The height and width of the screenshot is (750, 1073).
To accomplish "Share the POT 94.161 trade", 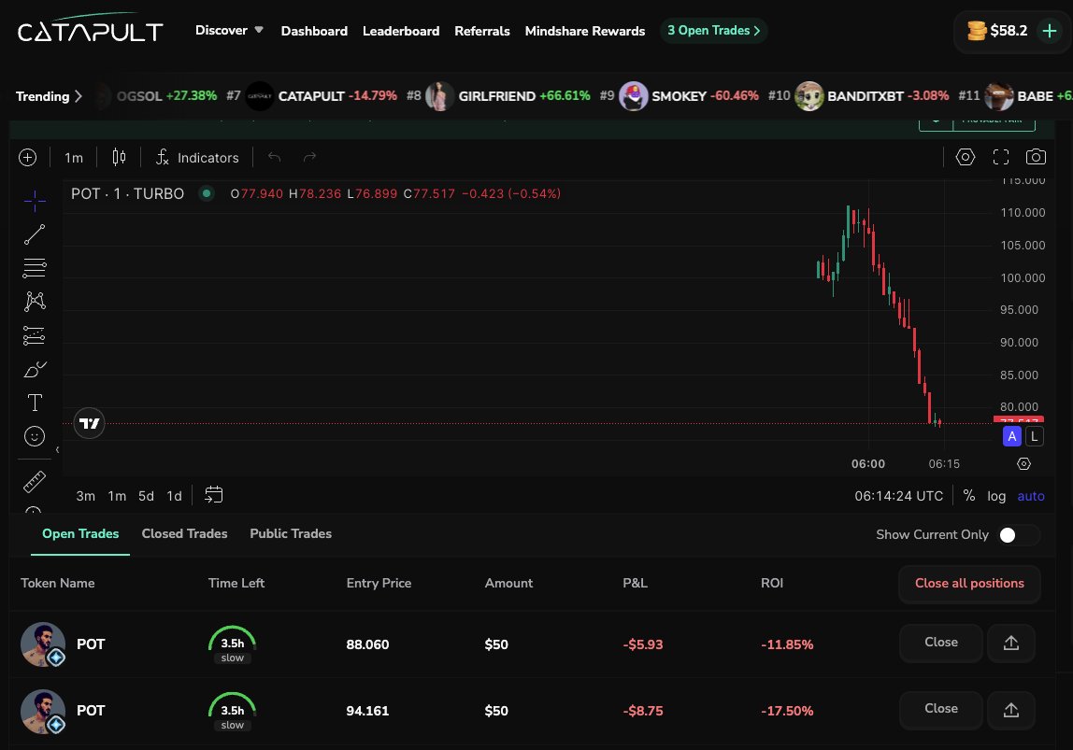I will [x=1010, y=711].
